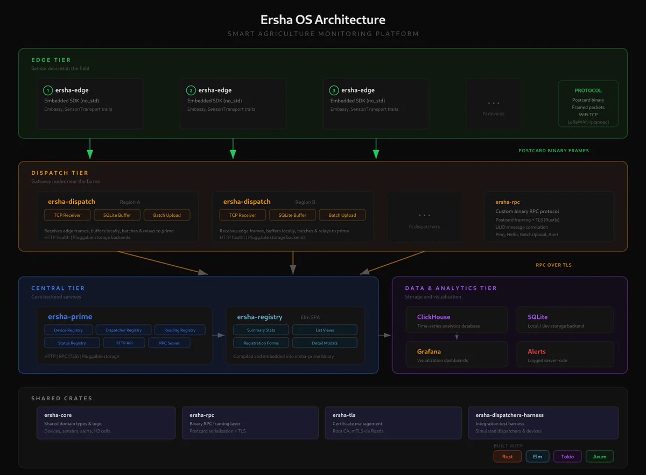Click the SHARED CRATES heading

click(x=62, y=399)
